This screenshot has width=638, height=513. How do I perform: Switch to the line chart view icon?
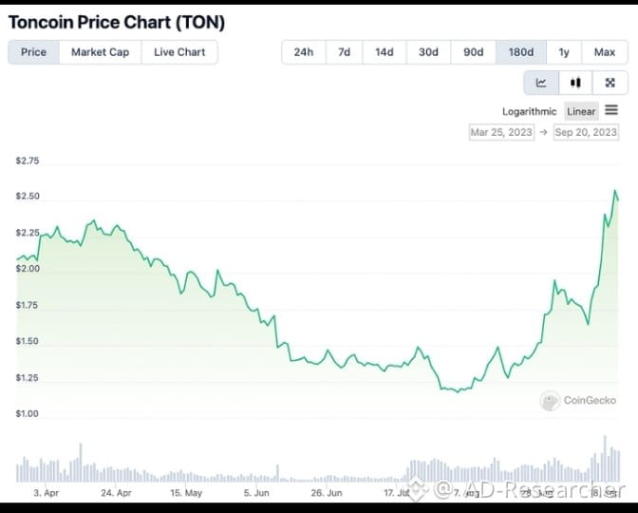pos(541,83)
